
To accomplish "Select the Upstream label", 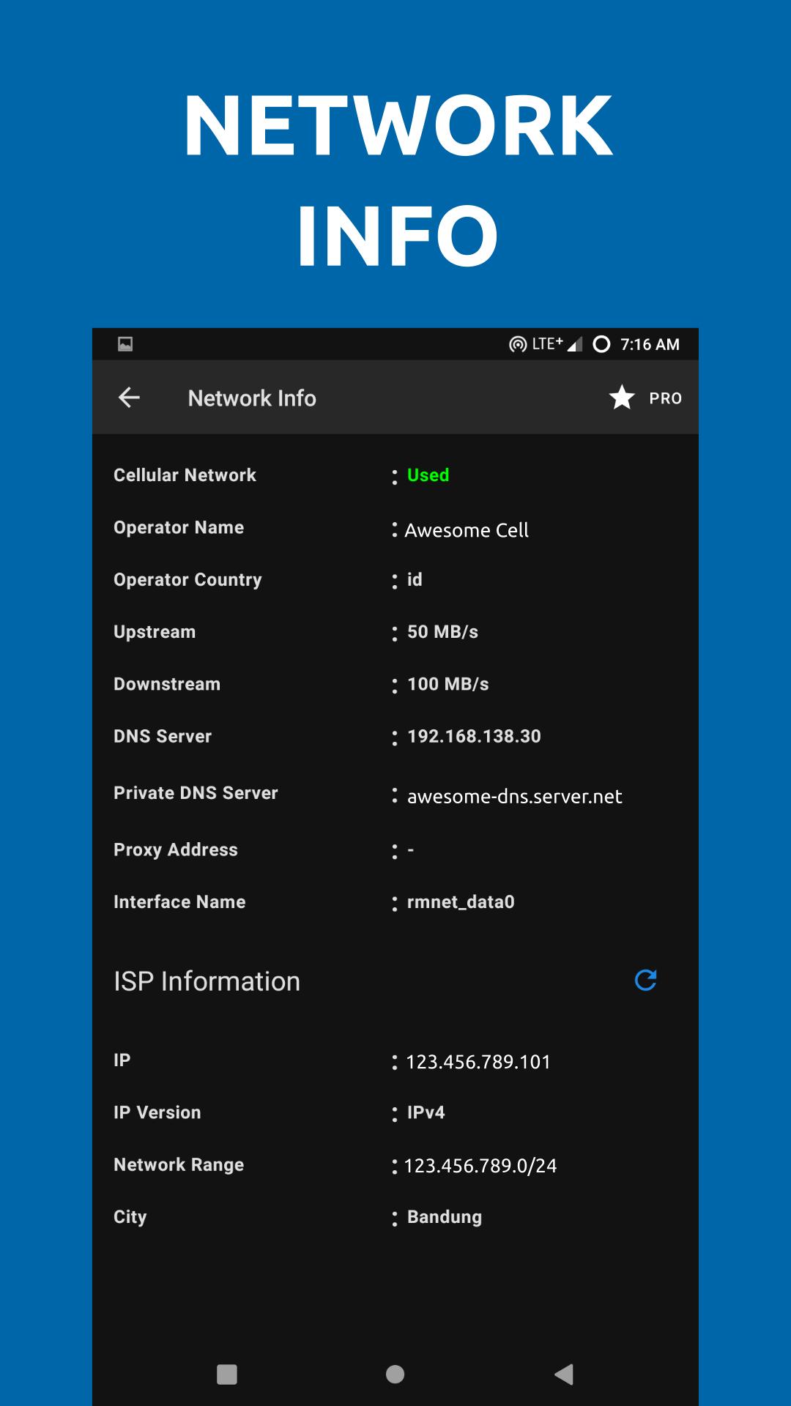I will pos(155,633).
